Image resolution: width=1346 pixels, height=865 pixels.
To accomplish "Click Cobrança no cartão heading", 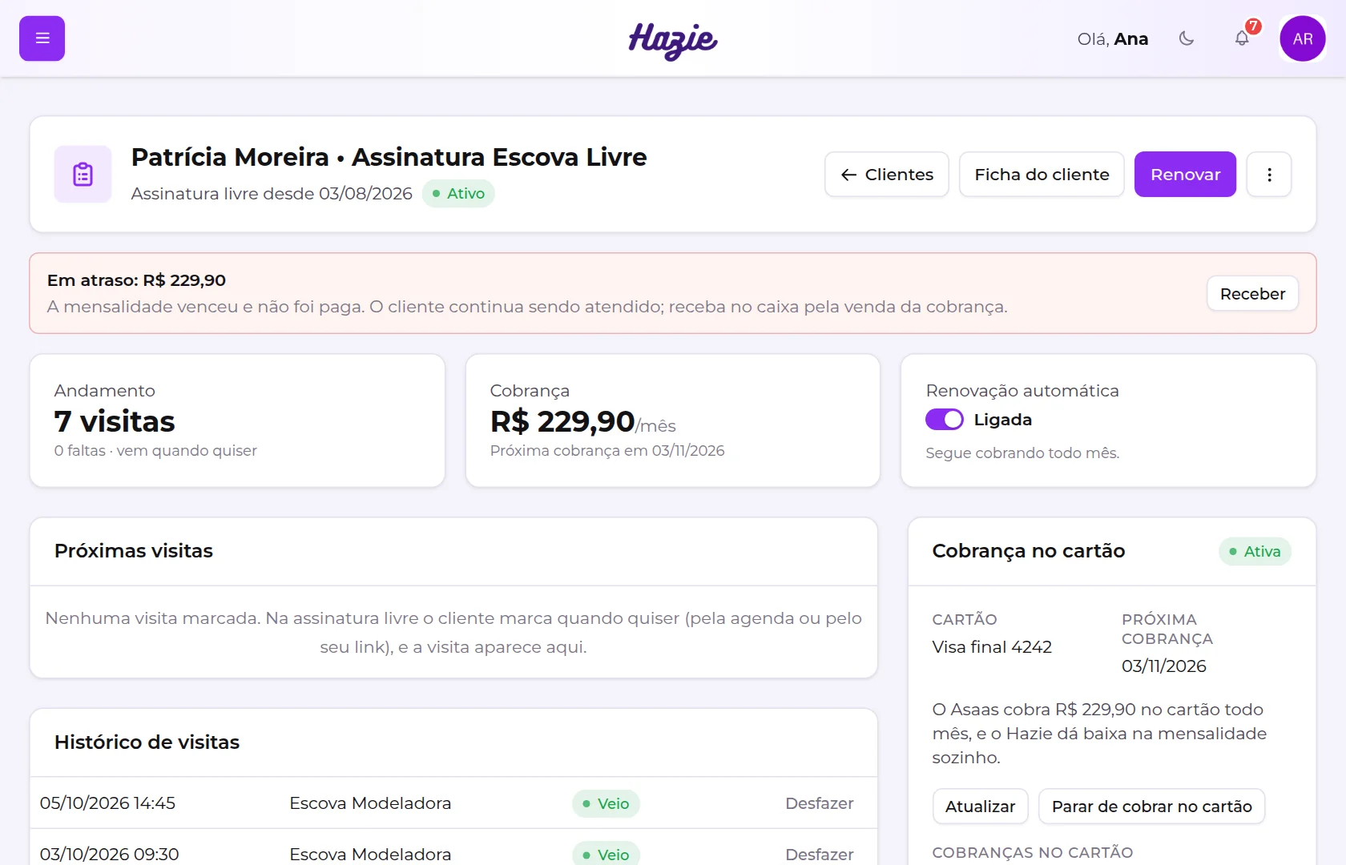I will click(1029, 551).
